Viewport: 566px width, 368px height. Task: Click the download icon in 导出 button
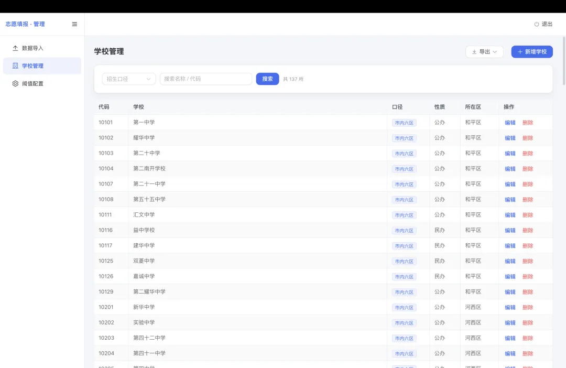click(474, 52)
